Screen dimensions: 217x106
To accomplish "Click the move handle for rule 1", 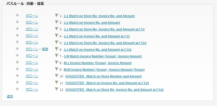I will click(x=17, y=15).
